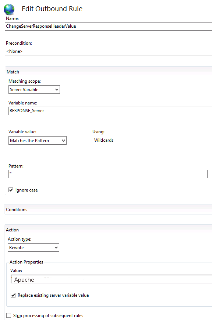Click the Variable name field RESPONSE_Server
212x320 pixels.
110,111
